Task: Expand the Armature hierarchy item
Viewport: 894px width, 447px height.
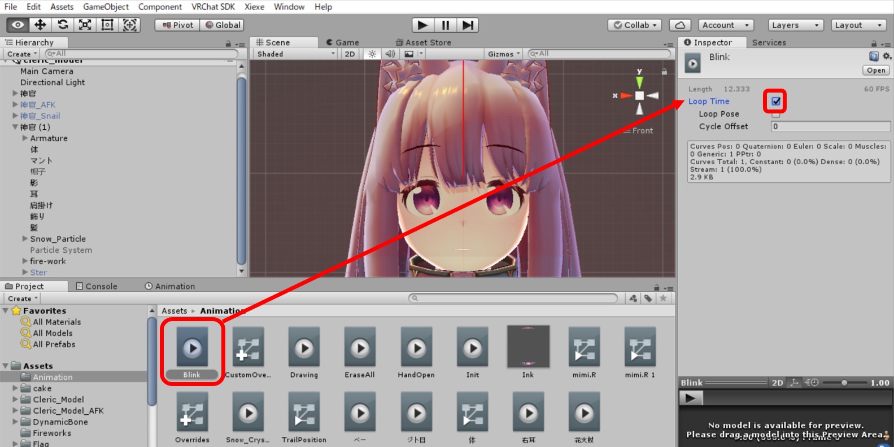Action: point(25,138)
